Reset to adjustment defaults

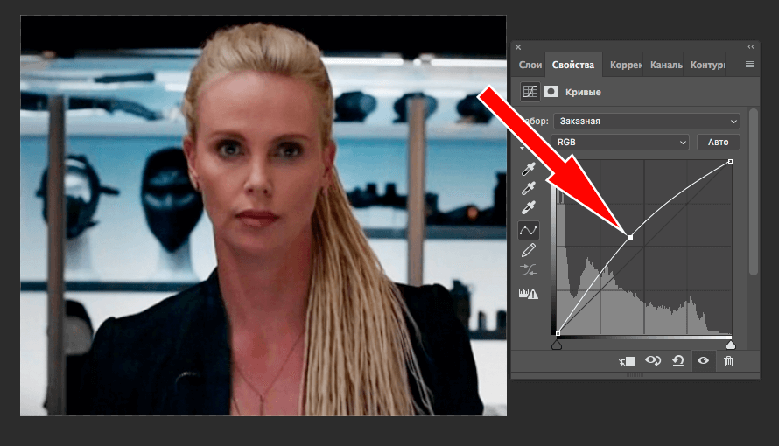(678, 360)
